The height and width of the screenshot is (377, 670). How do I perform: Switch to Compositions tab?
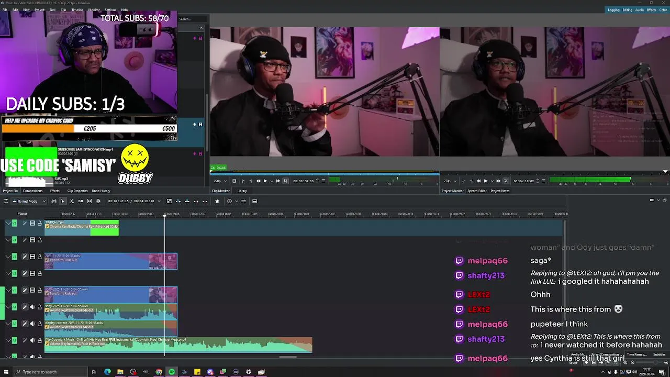tap(32, 191)
